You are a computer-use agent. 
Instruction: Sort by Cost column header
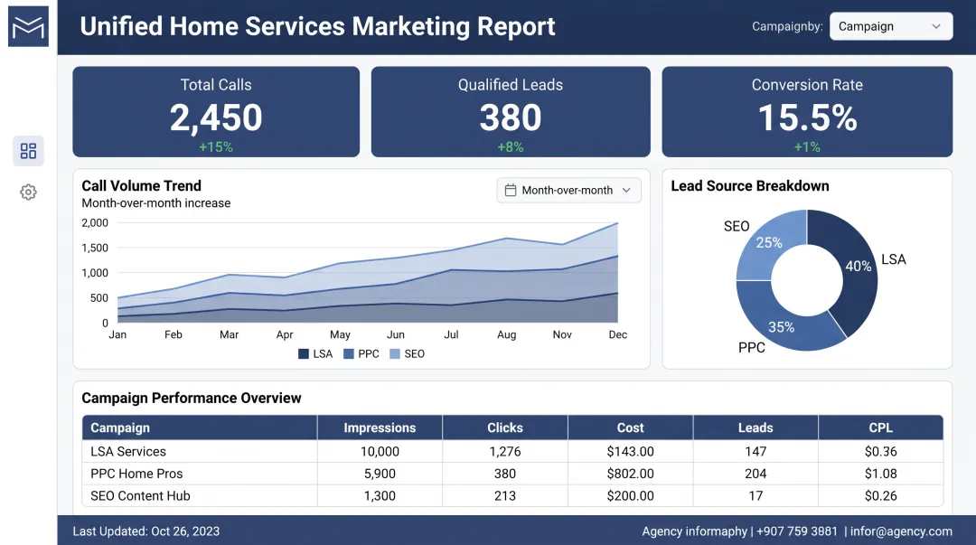pos(631,428)
